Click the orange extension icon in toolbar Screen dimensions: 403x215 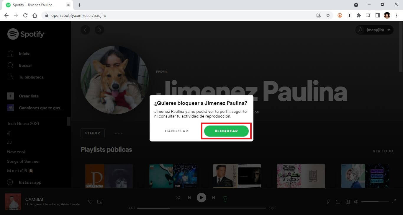tap(340, 15)
